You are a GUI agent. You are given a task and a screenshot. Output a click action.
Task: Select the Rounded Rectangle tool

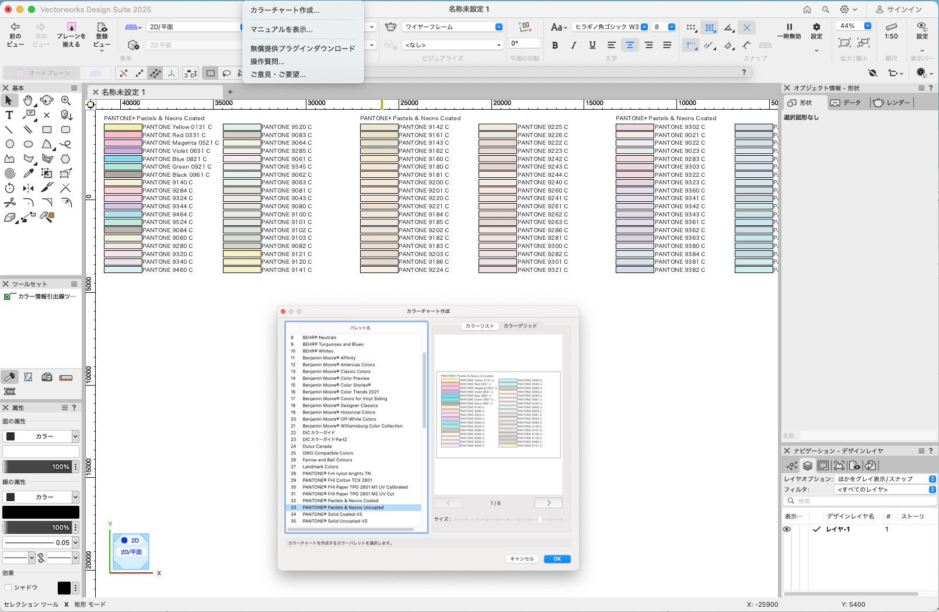pyautogui.click(x=65, y=130)
